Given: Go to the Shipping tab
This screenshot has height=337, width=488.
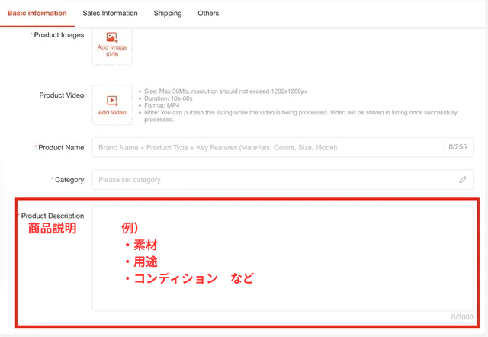Looking at the screenshot, I should [168, 14].
